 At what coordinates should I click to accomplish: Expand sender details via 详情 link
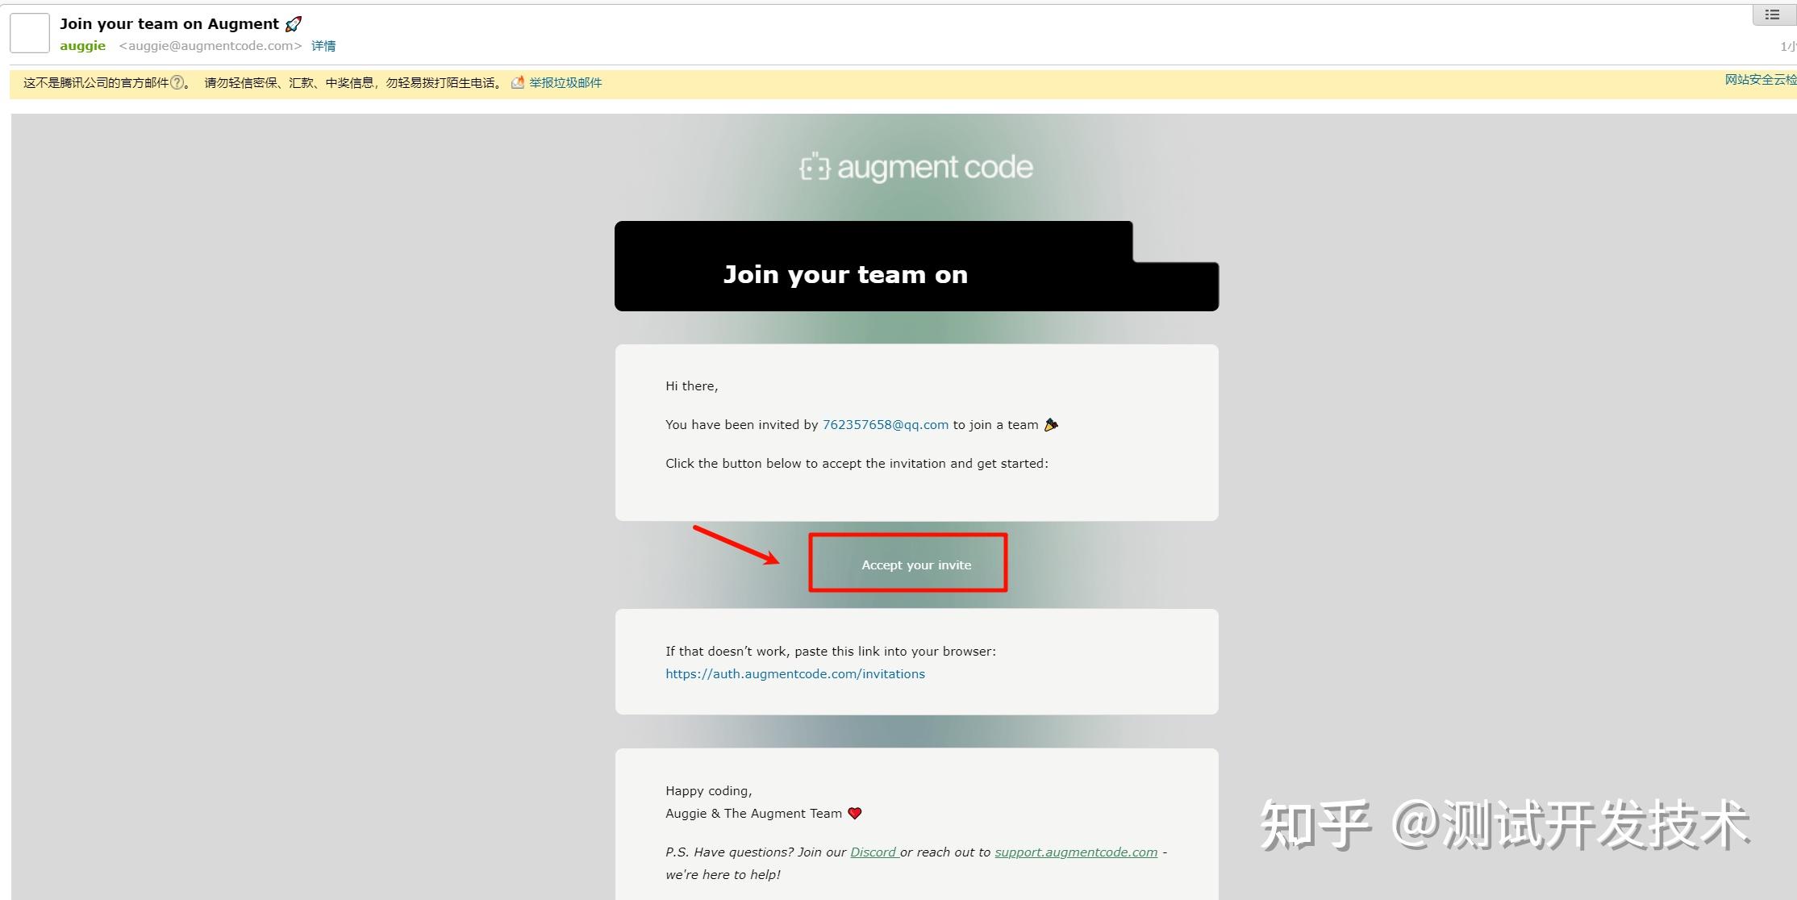323,46
